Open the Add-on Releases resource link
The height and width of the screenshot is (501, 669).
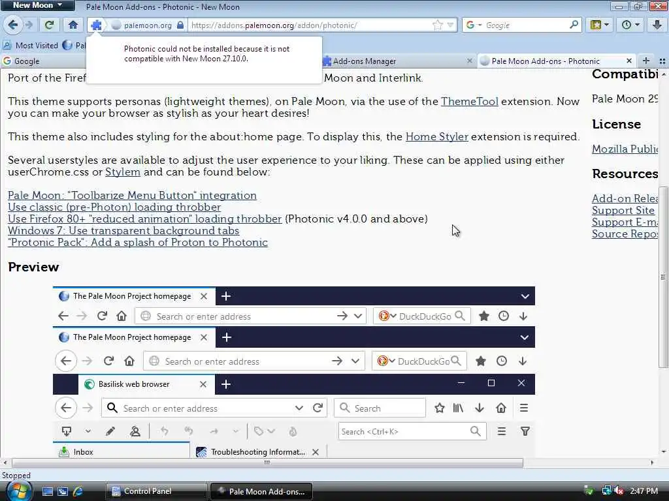tap(625, 198)
